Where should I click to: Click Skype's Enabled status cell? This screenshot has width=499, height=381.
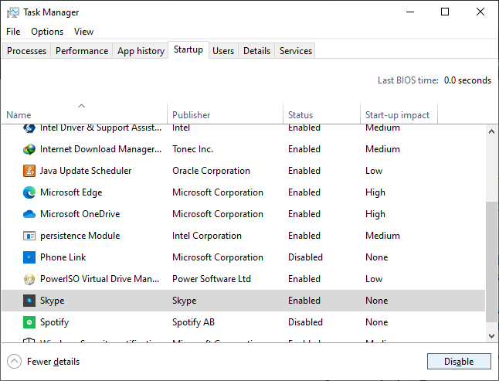pyautogui.click(x=304, y=301)
